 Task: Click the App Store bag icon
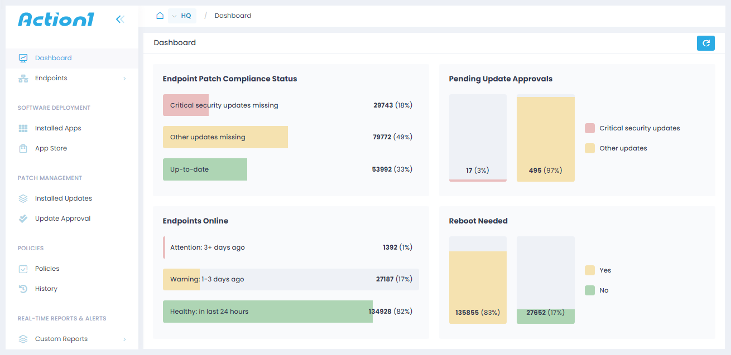point(23,148)
